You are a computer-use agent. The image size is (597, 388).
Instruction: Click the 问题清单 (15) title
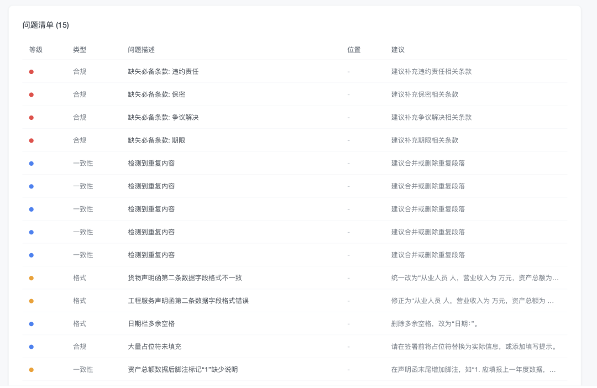tap(46, 25)
